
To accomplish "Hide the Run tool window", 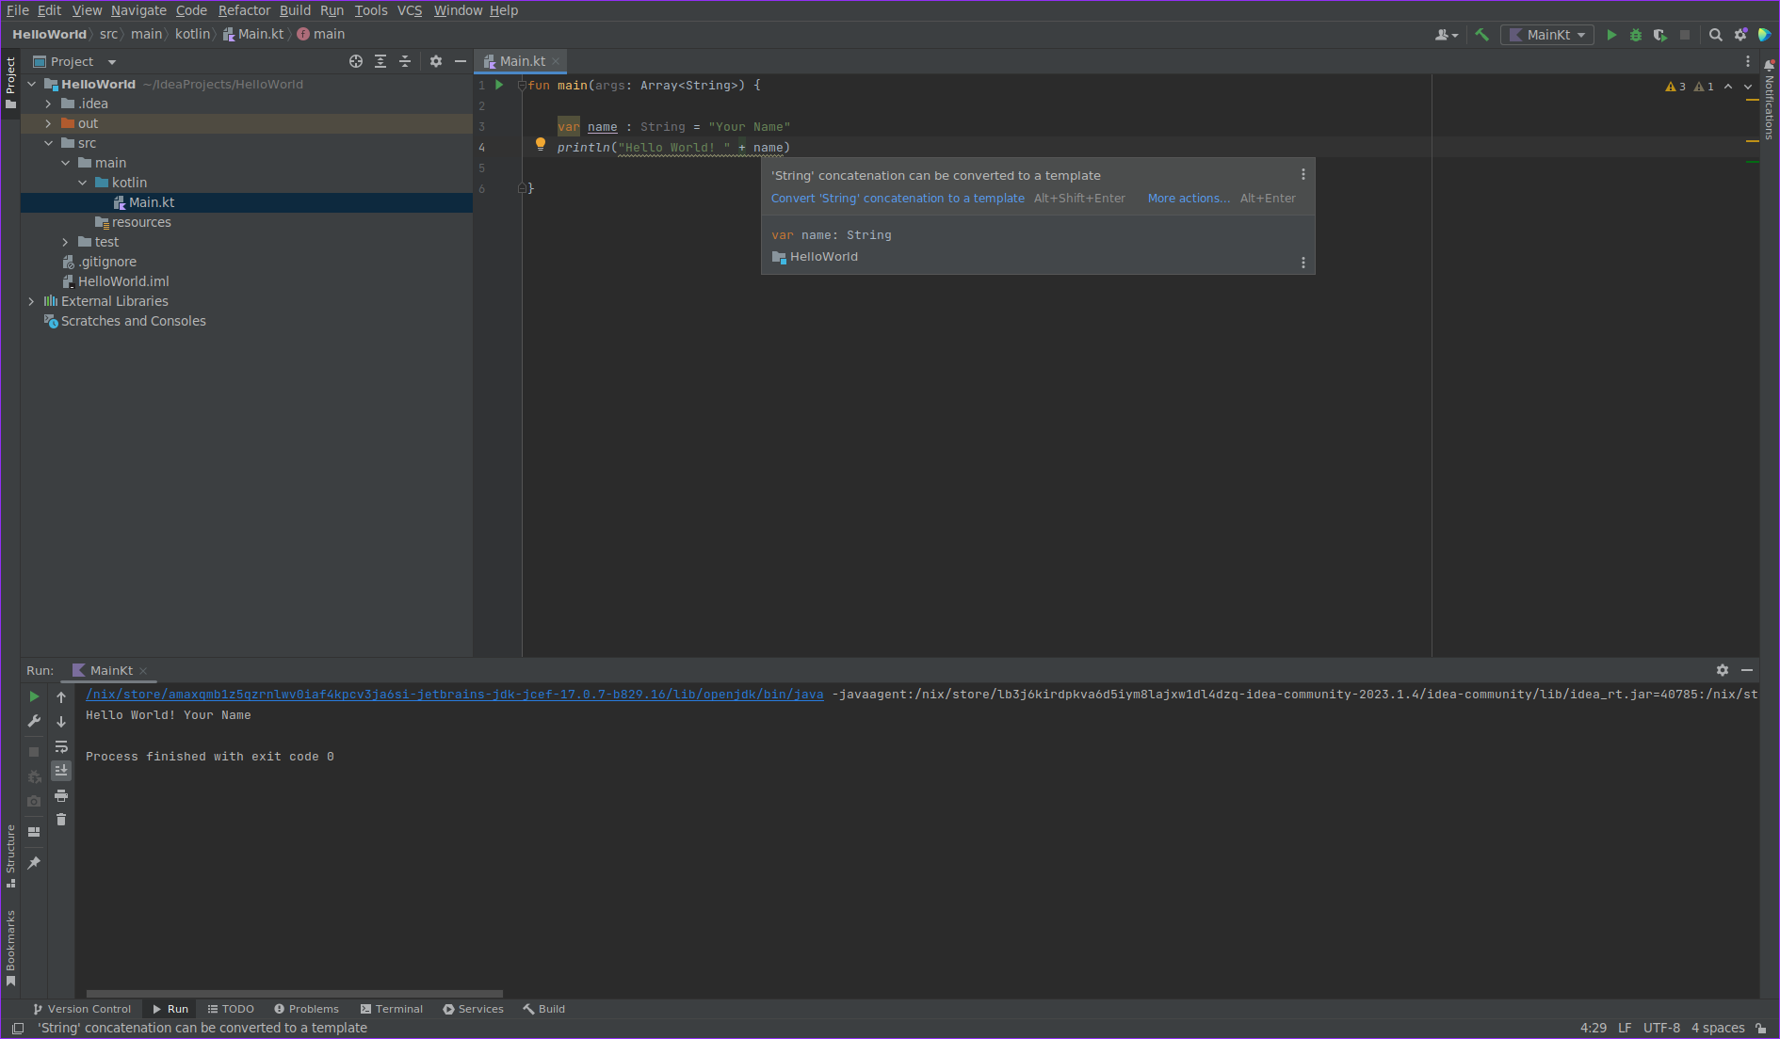I will [x=1747, y=670].
